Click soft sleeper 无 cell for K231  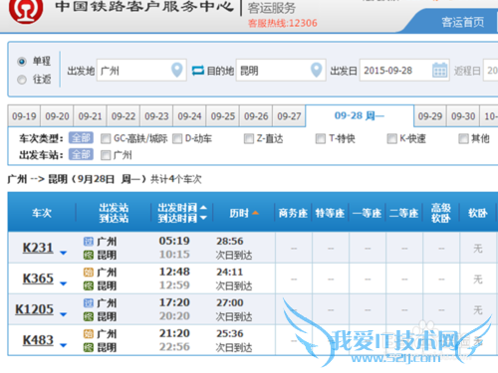point(478,248)
